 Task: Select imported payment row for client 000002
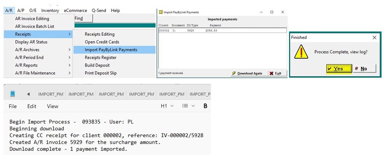click(222, 30)
